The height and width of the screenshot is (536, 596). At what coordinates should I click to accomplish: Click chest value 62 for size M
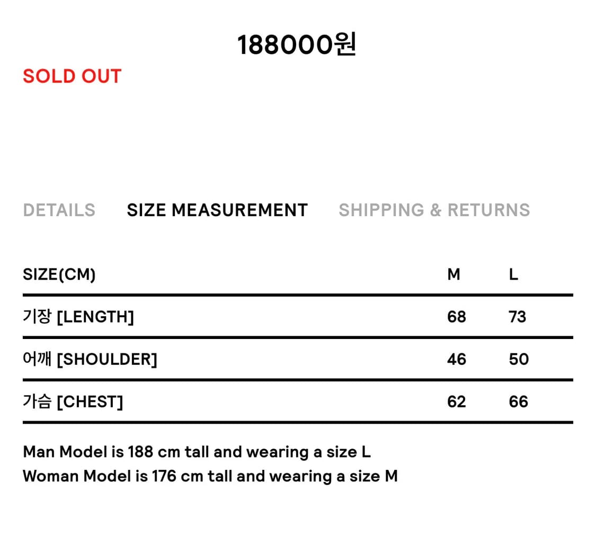click(x=457, y=401)
